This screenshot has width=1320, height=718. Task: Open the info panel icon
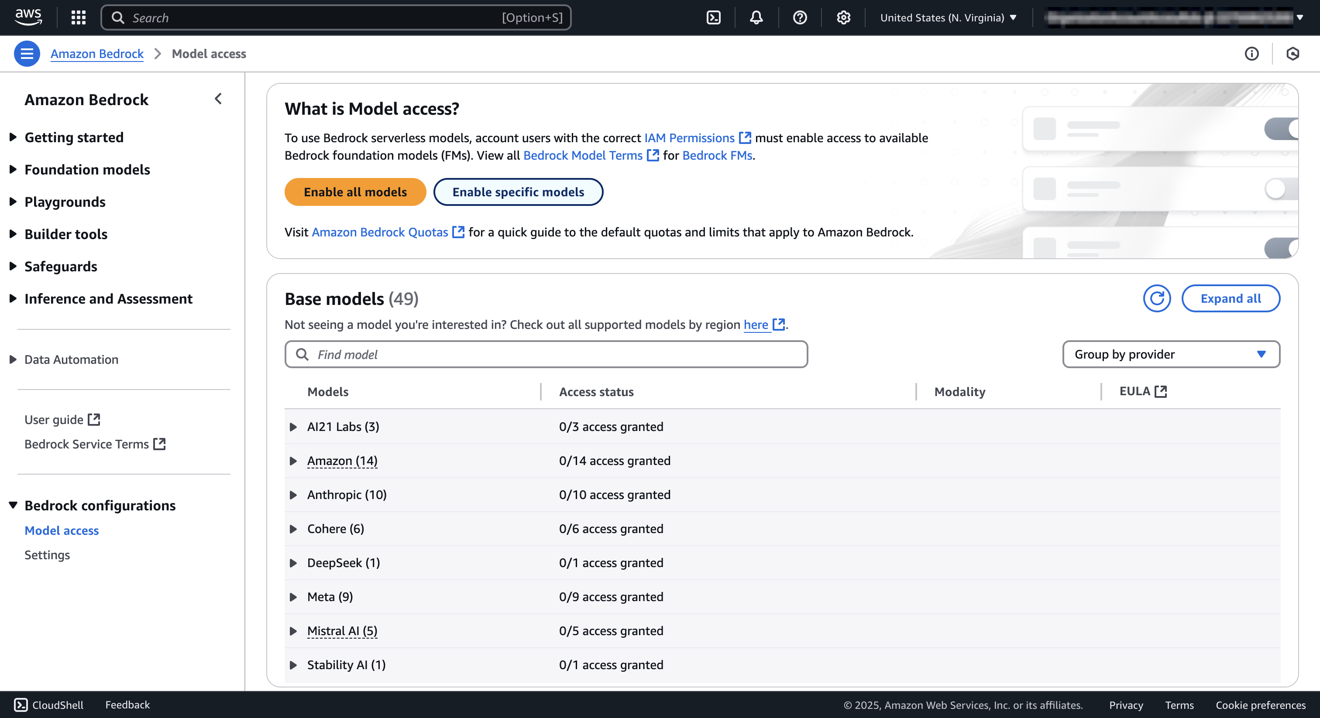tap(1251, 53)
